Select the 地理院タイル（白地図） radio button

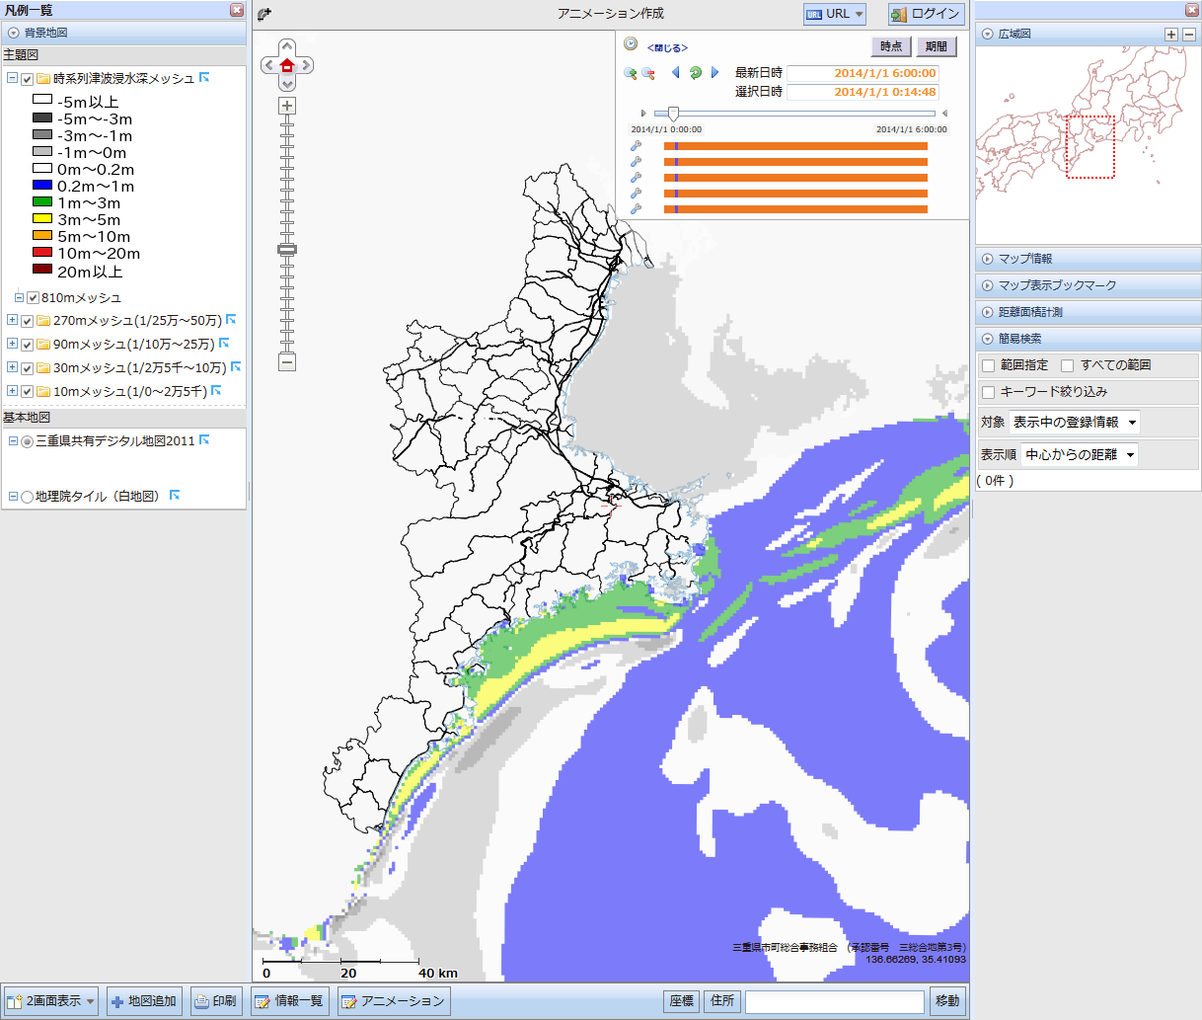pos(28,497)
